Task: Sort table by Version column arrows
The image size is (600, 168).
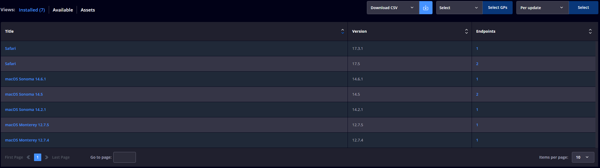Action: tap(466, 31)
